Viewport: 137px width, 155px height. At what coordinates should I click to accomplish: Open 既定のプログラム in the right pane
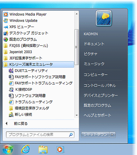[x=98, y=105]
